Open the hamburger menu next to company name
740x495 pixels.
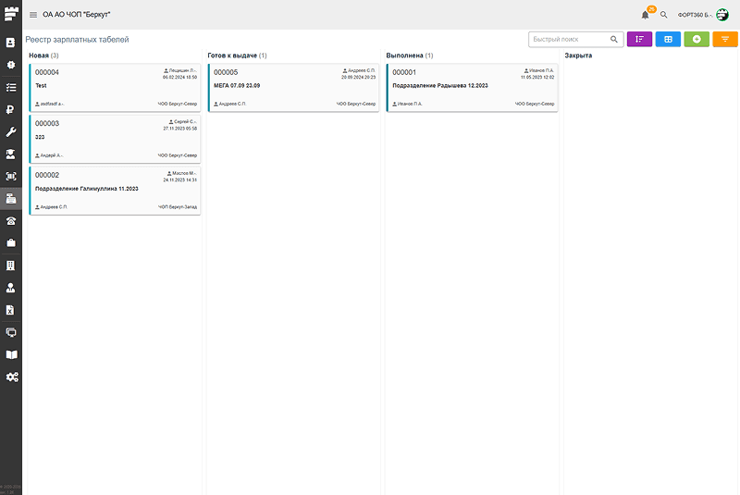click(33, 15)
